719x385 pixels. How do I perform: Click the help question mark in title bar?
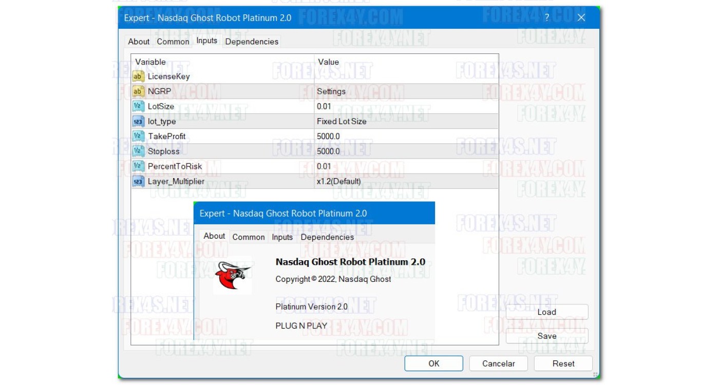pyautogui.click(x=547, y=17)
